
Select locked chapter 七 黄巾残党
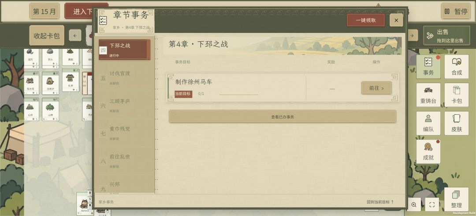coord(124,133)
